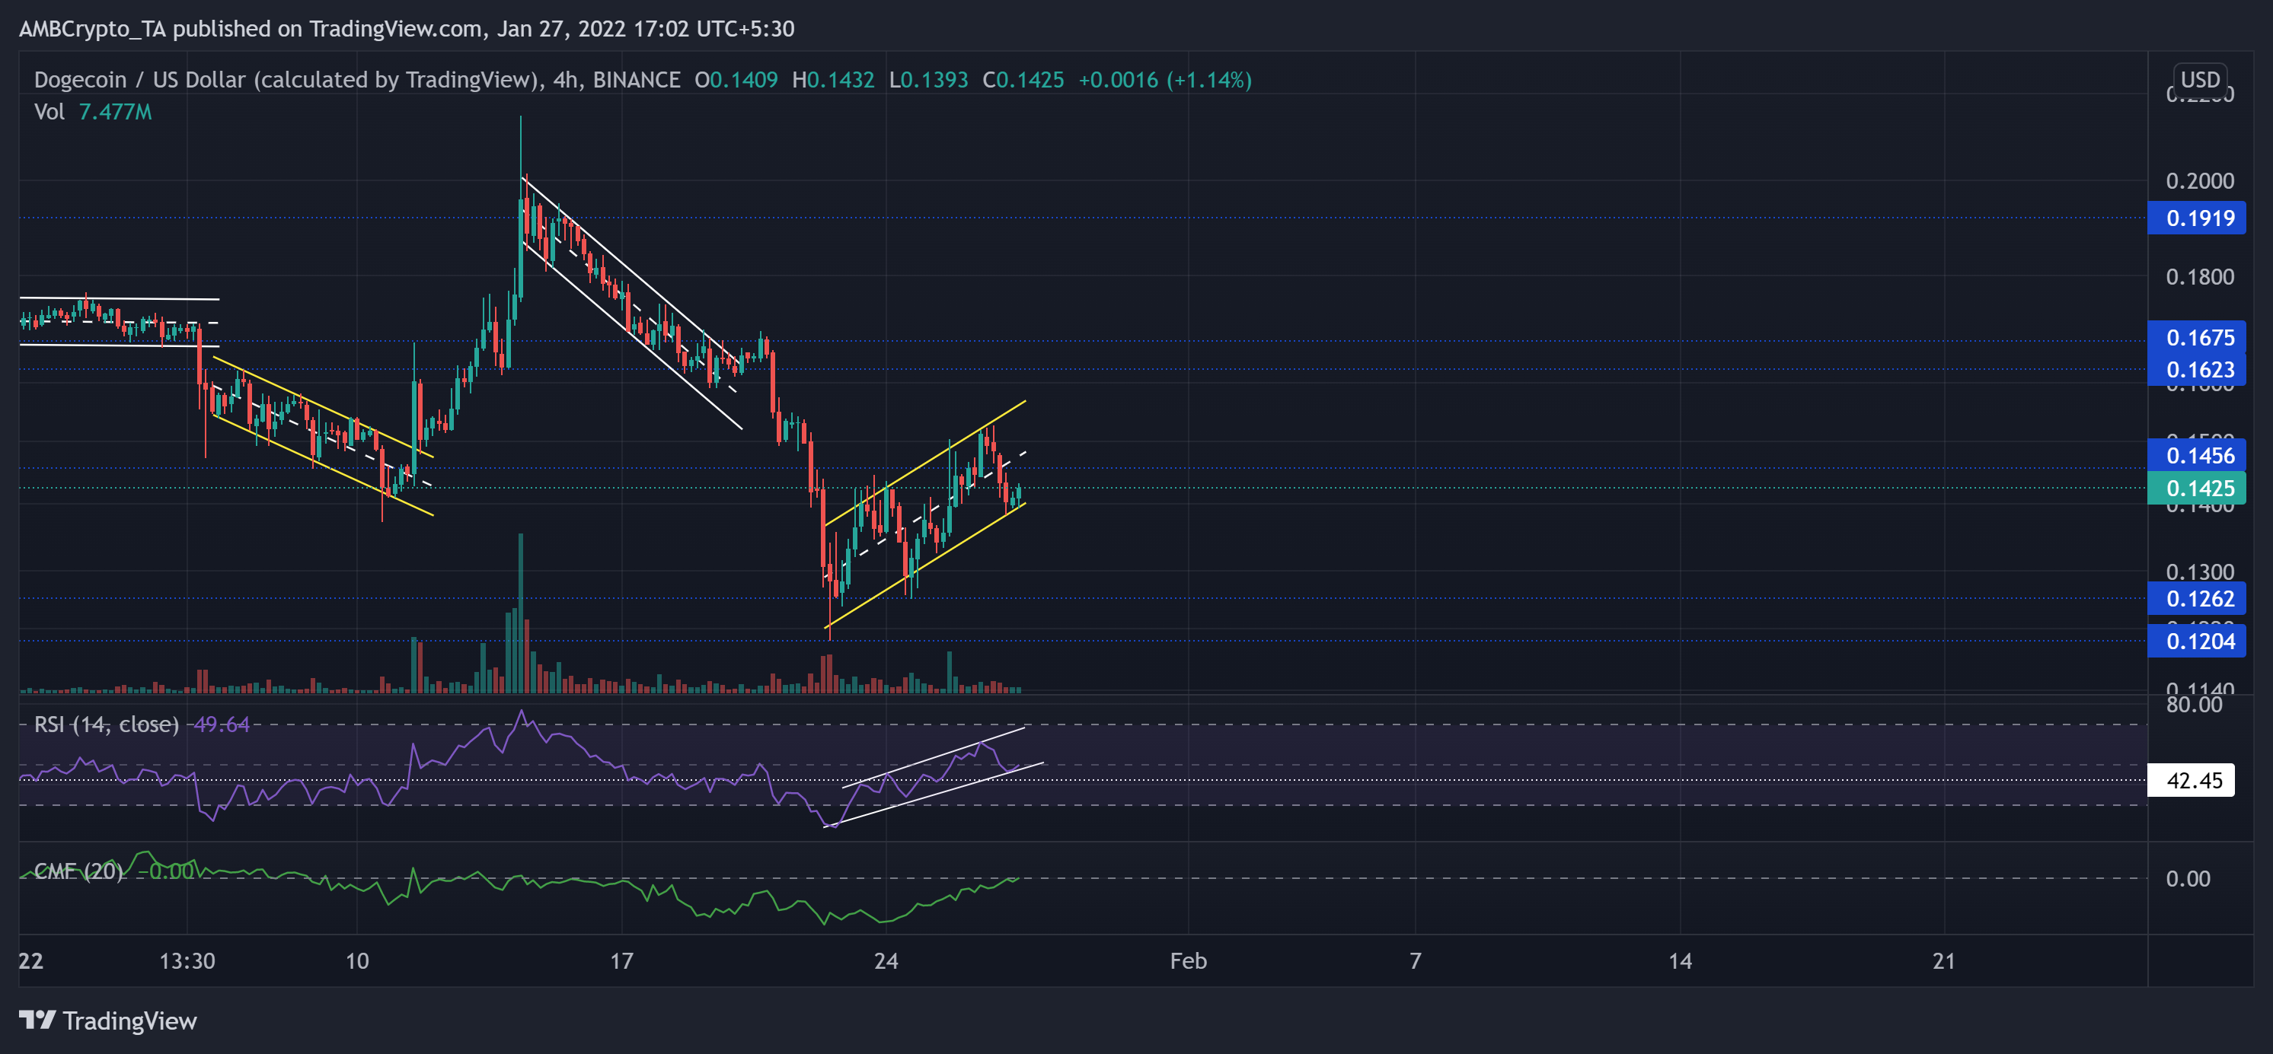Click the close value C0.1425 in the legend
Screen dimensions: 2273x1054
[1024, 79]
